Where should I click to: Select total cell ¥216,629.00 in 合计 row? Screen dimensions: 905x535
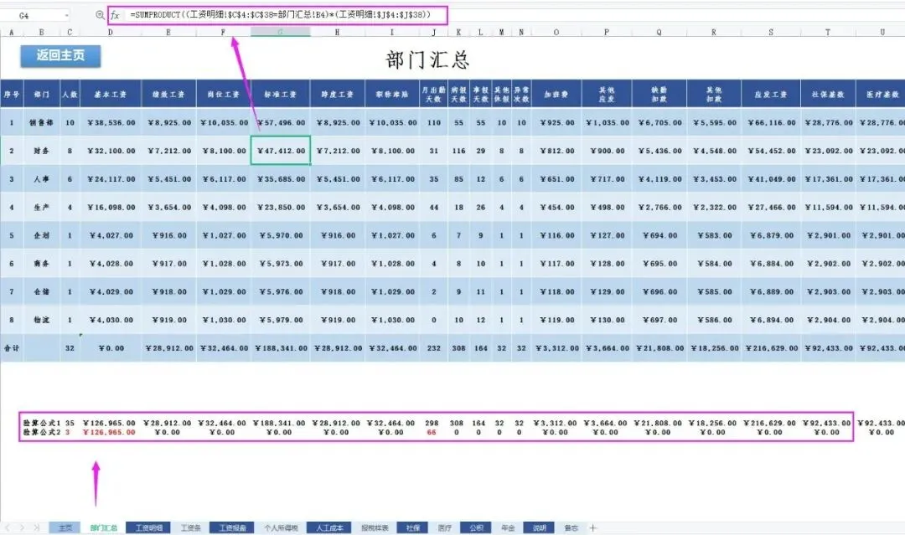click(771, 347)
